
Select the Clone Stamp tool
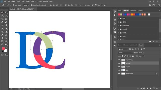tap(6, 25)
